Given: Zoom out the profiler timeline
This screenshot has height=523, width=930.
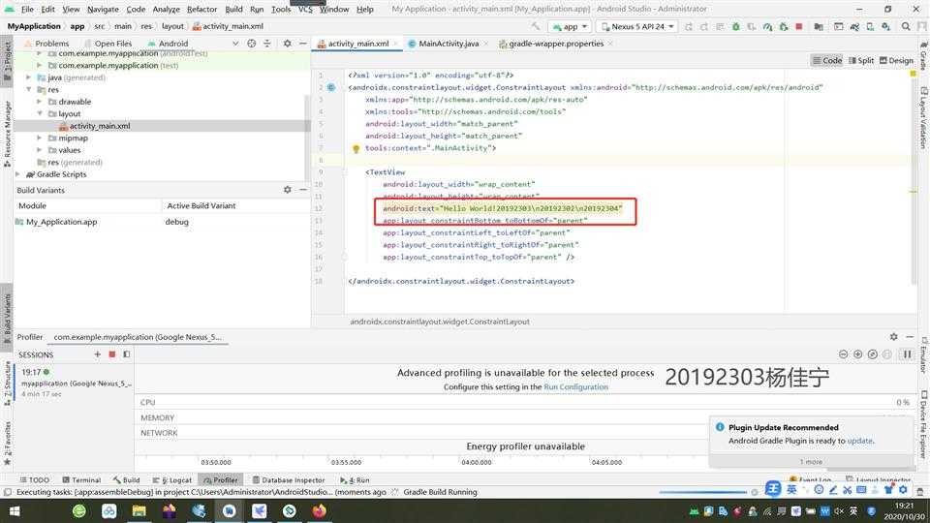Looking at the screenshot, I should (843, 354).
